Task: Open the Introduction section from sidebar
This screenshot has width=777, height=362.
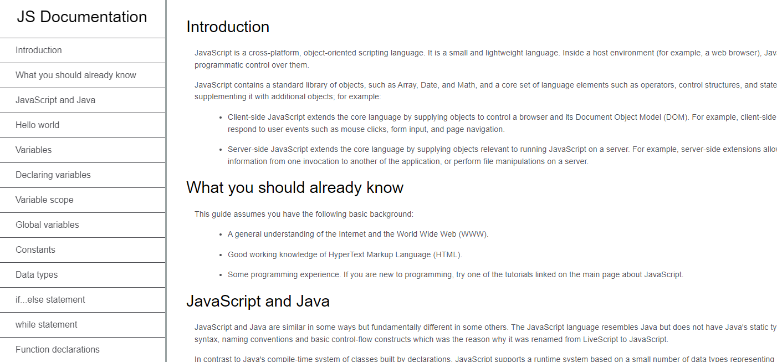Action: click(39, 50)
